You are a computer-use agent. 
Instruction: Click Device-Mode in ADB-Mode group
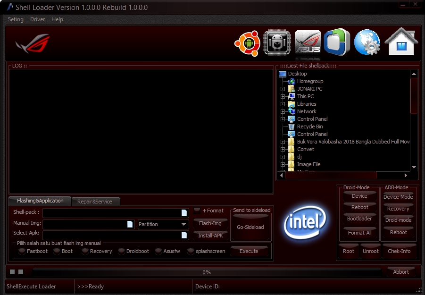click(398, 197)
